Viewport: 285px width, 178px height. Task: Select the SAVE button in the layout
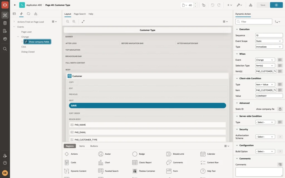148,105
